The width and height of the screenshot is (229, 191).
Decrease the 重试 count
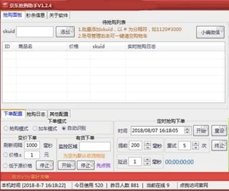coord(196,148)
